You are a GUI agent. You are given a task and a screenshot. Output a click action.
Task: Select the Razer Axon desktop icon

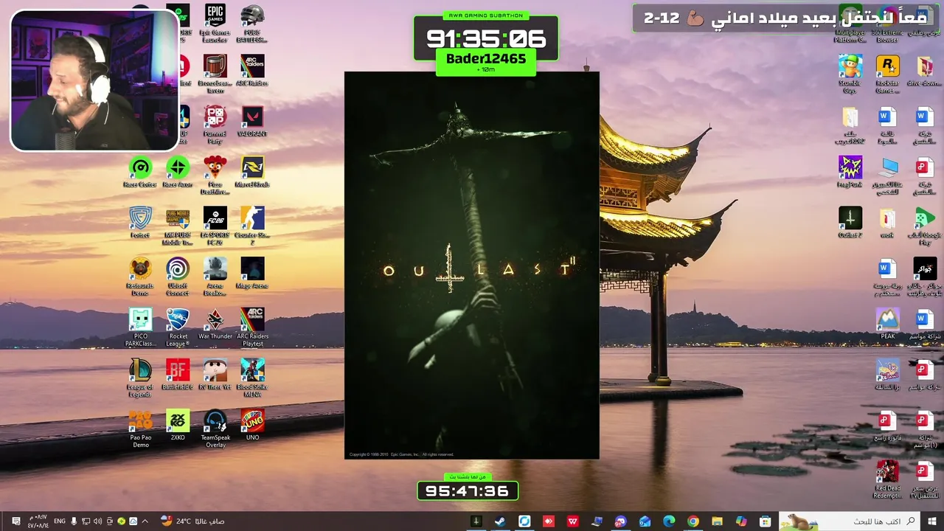178,173
